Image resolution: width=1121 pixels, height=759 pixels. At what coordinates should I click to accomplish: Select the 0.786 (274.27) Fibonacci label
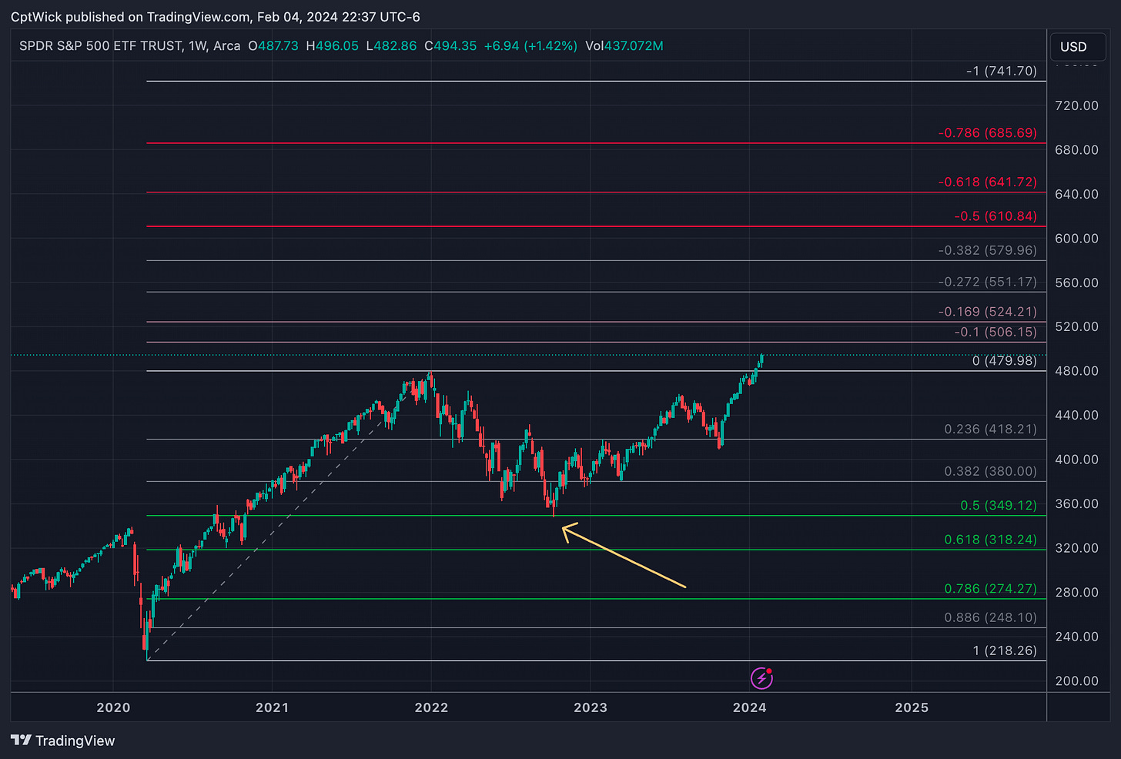[x=991, y=589]
